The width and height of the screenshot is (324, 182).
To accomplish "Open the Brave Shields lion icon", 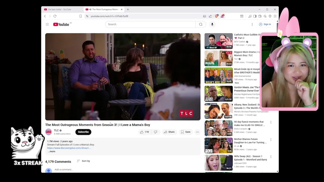I will pos(216,16).
